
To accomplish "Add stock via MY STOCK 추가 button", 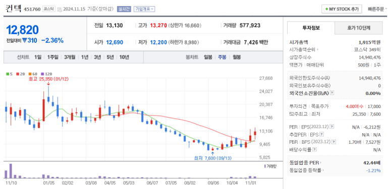I will [x=342, y=9].
